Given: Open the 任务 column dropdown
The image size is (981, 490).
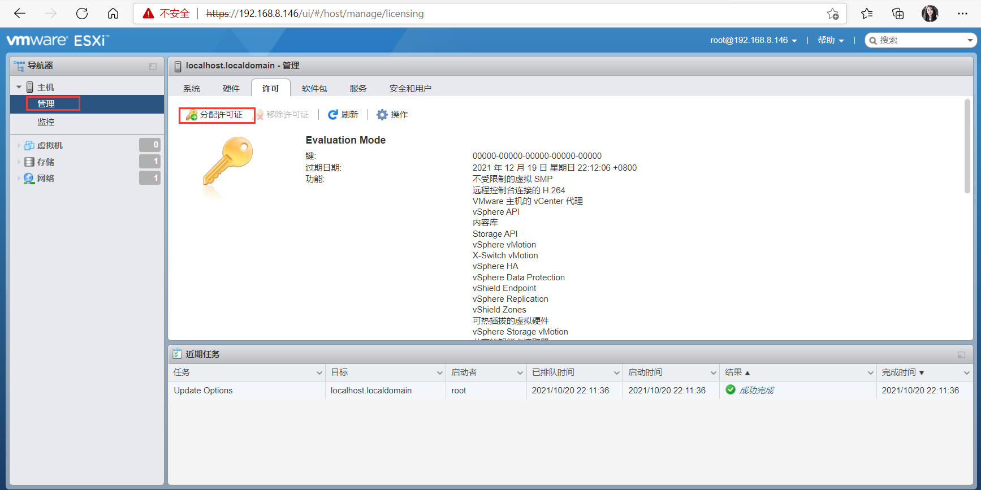Looking at the screenshot, I should pos(319,372).
